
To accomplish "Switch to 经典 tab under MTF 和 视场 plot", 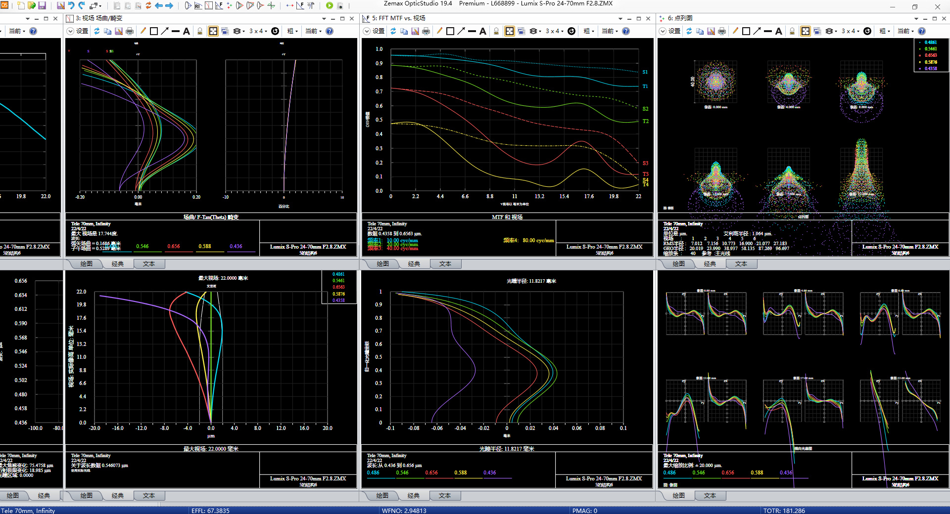I will pos(414,264).
